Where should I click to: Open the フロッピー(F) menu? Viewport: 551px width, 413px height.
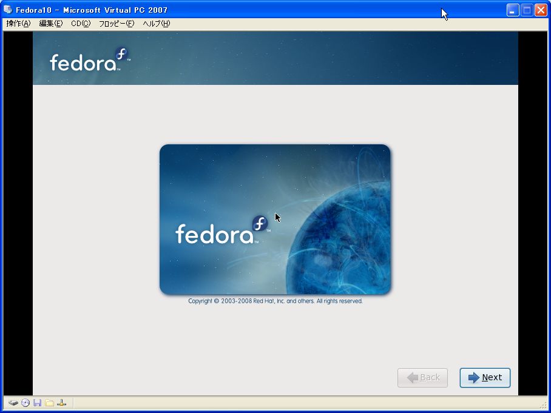point(117,24)
